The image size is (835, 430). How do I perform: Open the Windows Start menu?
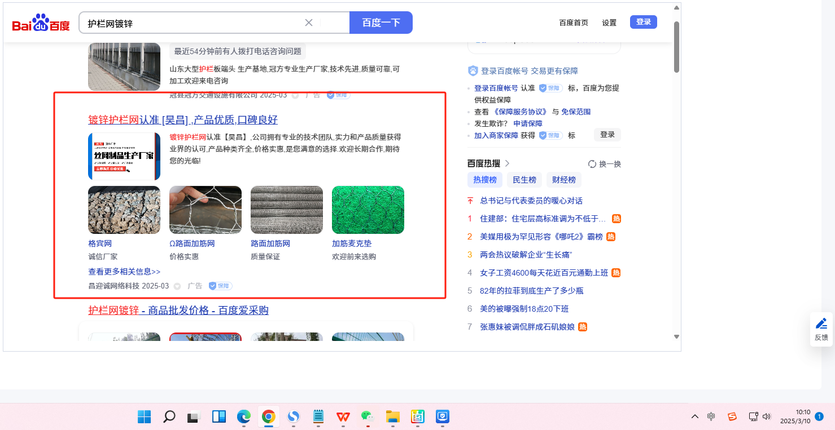pyautogui.click(x=145, y=416)
